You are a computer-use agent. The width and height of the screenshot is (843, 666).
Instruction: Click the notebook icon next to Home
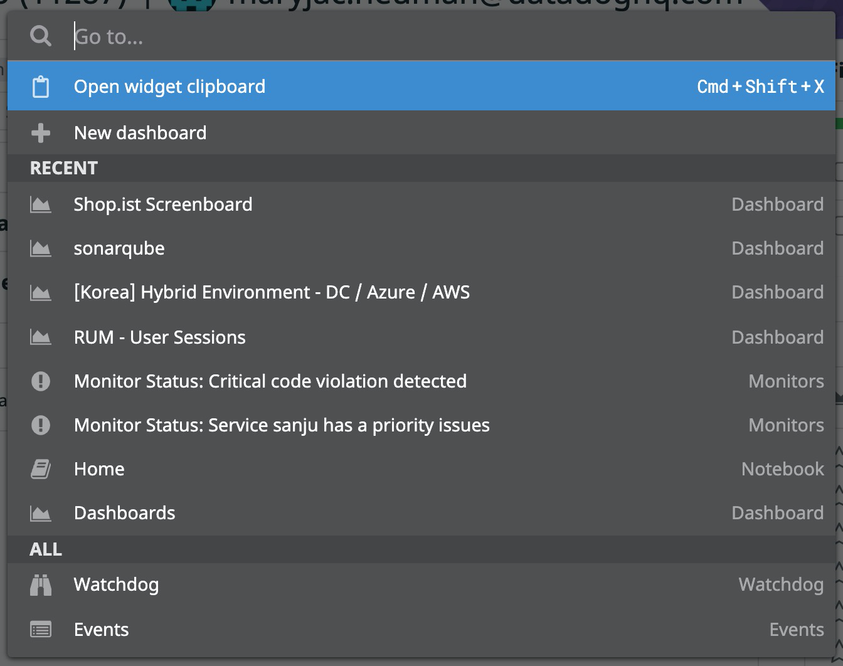tap(40, 468)
